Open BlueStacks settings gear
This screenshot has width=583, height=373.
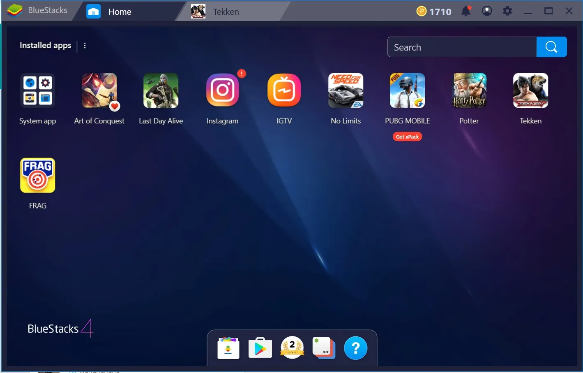coord(507,11)
